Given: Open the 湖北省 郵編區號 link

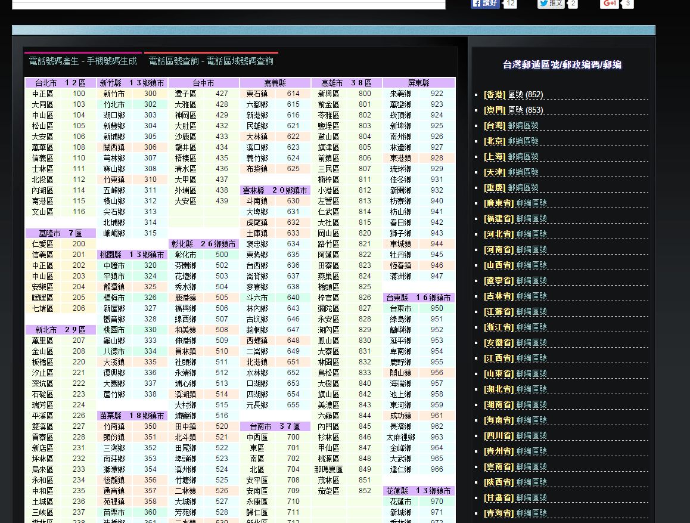Looking at the screenshot, I should (515, 389).
